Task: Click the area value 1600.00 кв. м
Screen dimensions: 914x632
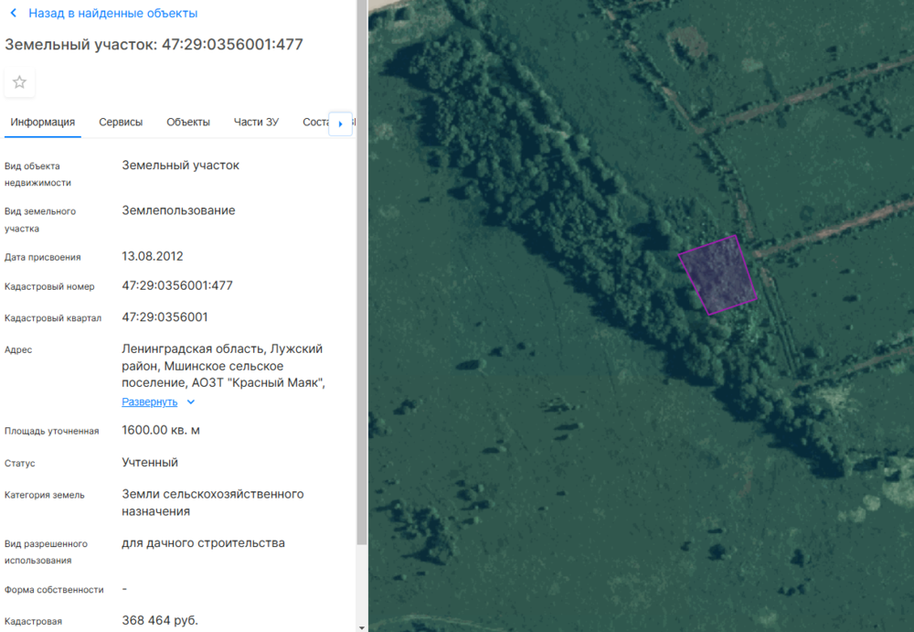Action: pyautogui.click(x=161, y=431)
